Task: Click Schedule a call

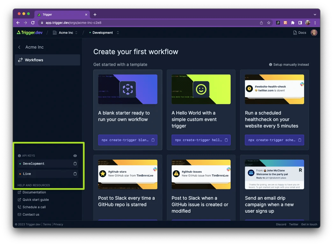Action: 32,207
